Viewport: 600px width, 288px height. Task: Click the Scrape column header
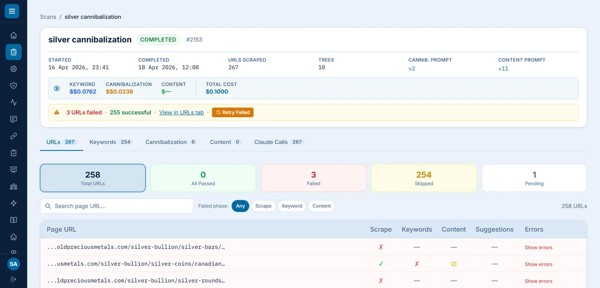(381, 229)
